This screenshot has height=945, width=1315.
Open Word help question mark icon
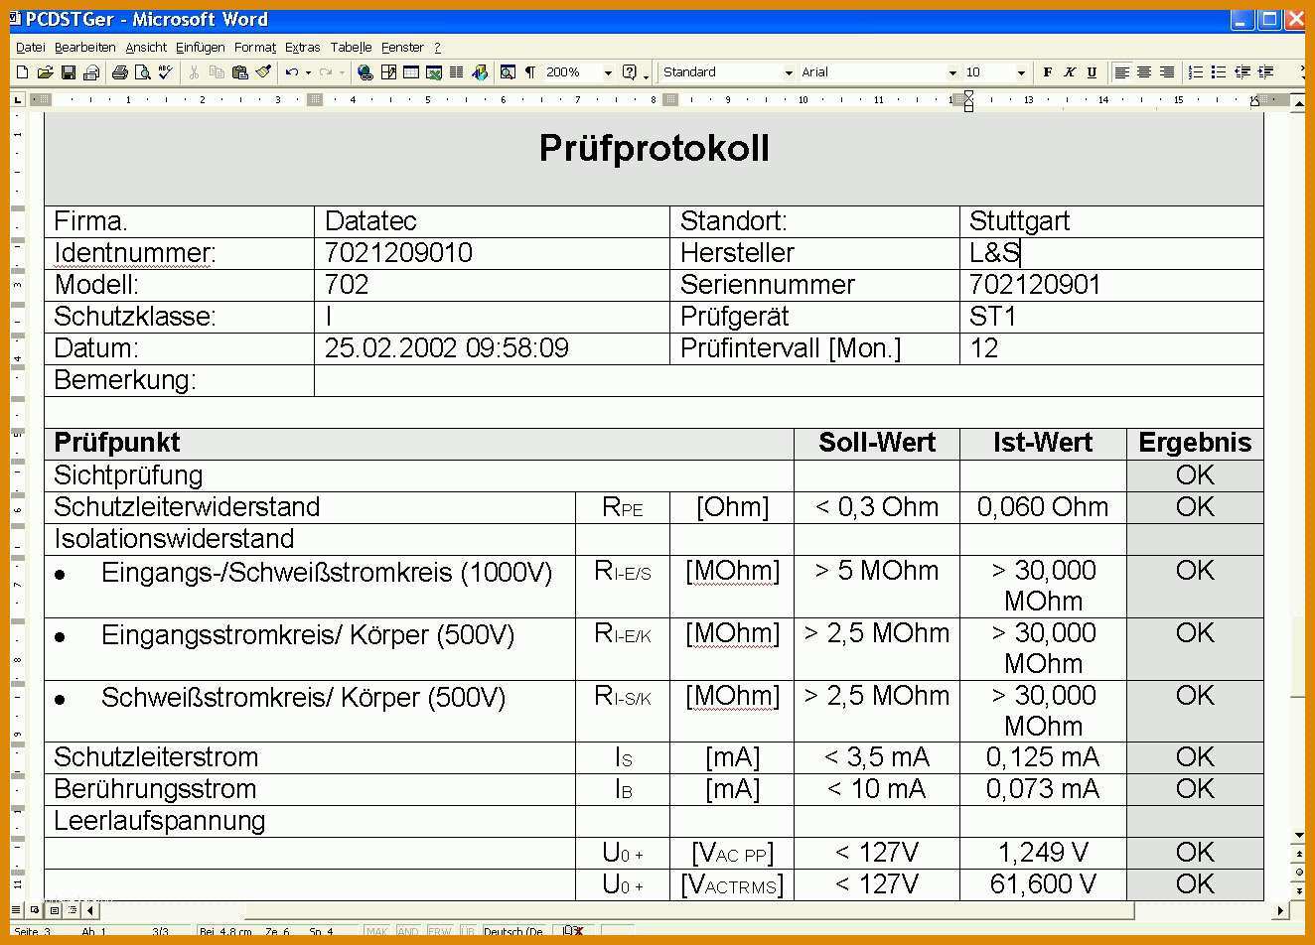[x=629, y=72]
